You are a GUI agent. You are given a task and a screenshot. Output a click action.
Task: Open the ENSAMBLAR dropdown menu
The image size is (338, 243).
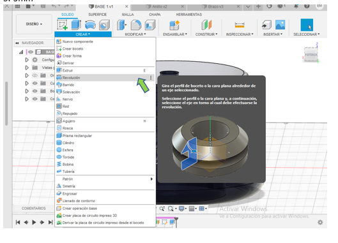(x=175, y=34)
